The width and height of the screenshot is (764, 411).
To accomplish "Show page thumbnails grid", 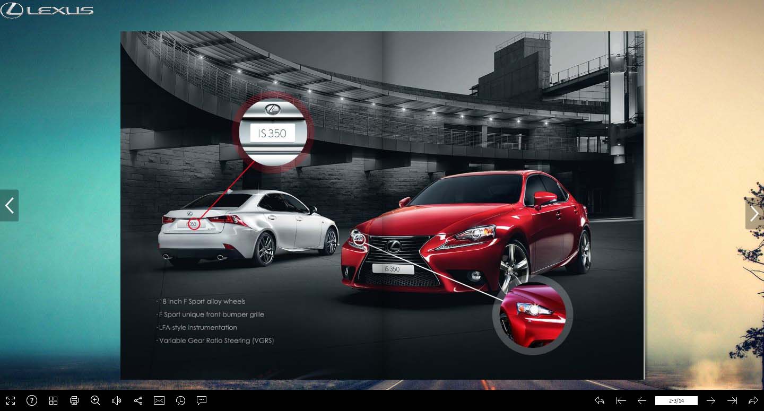I will [x=53, y=400].
